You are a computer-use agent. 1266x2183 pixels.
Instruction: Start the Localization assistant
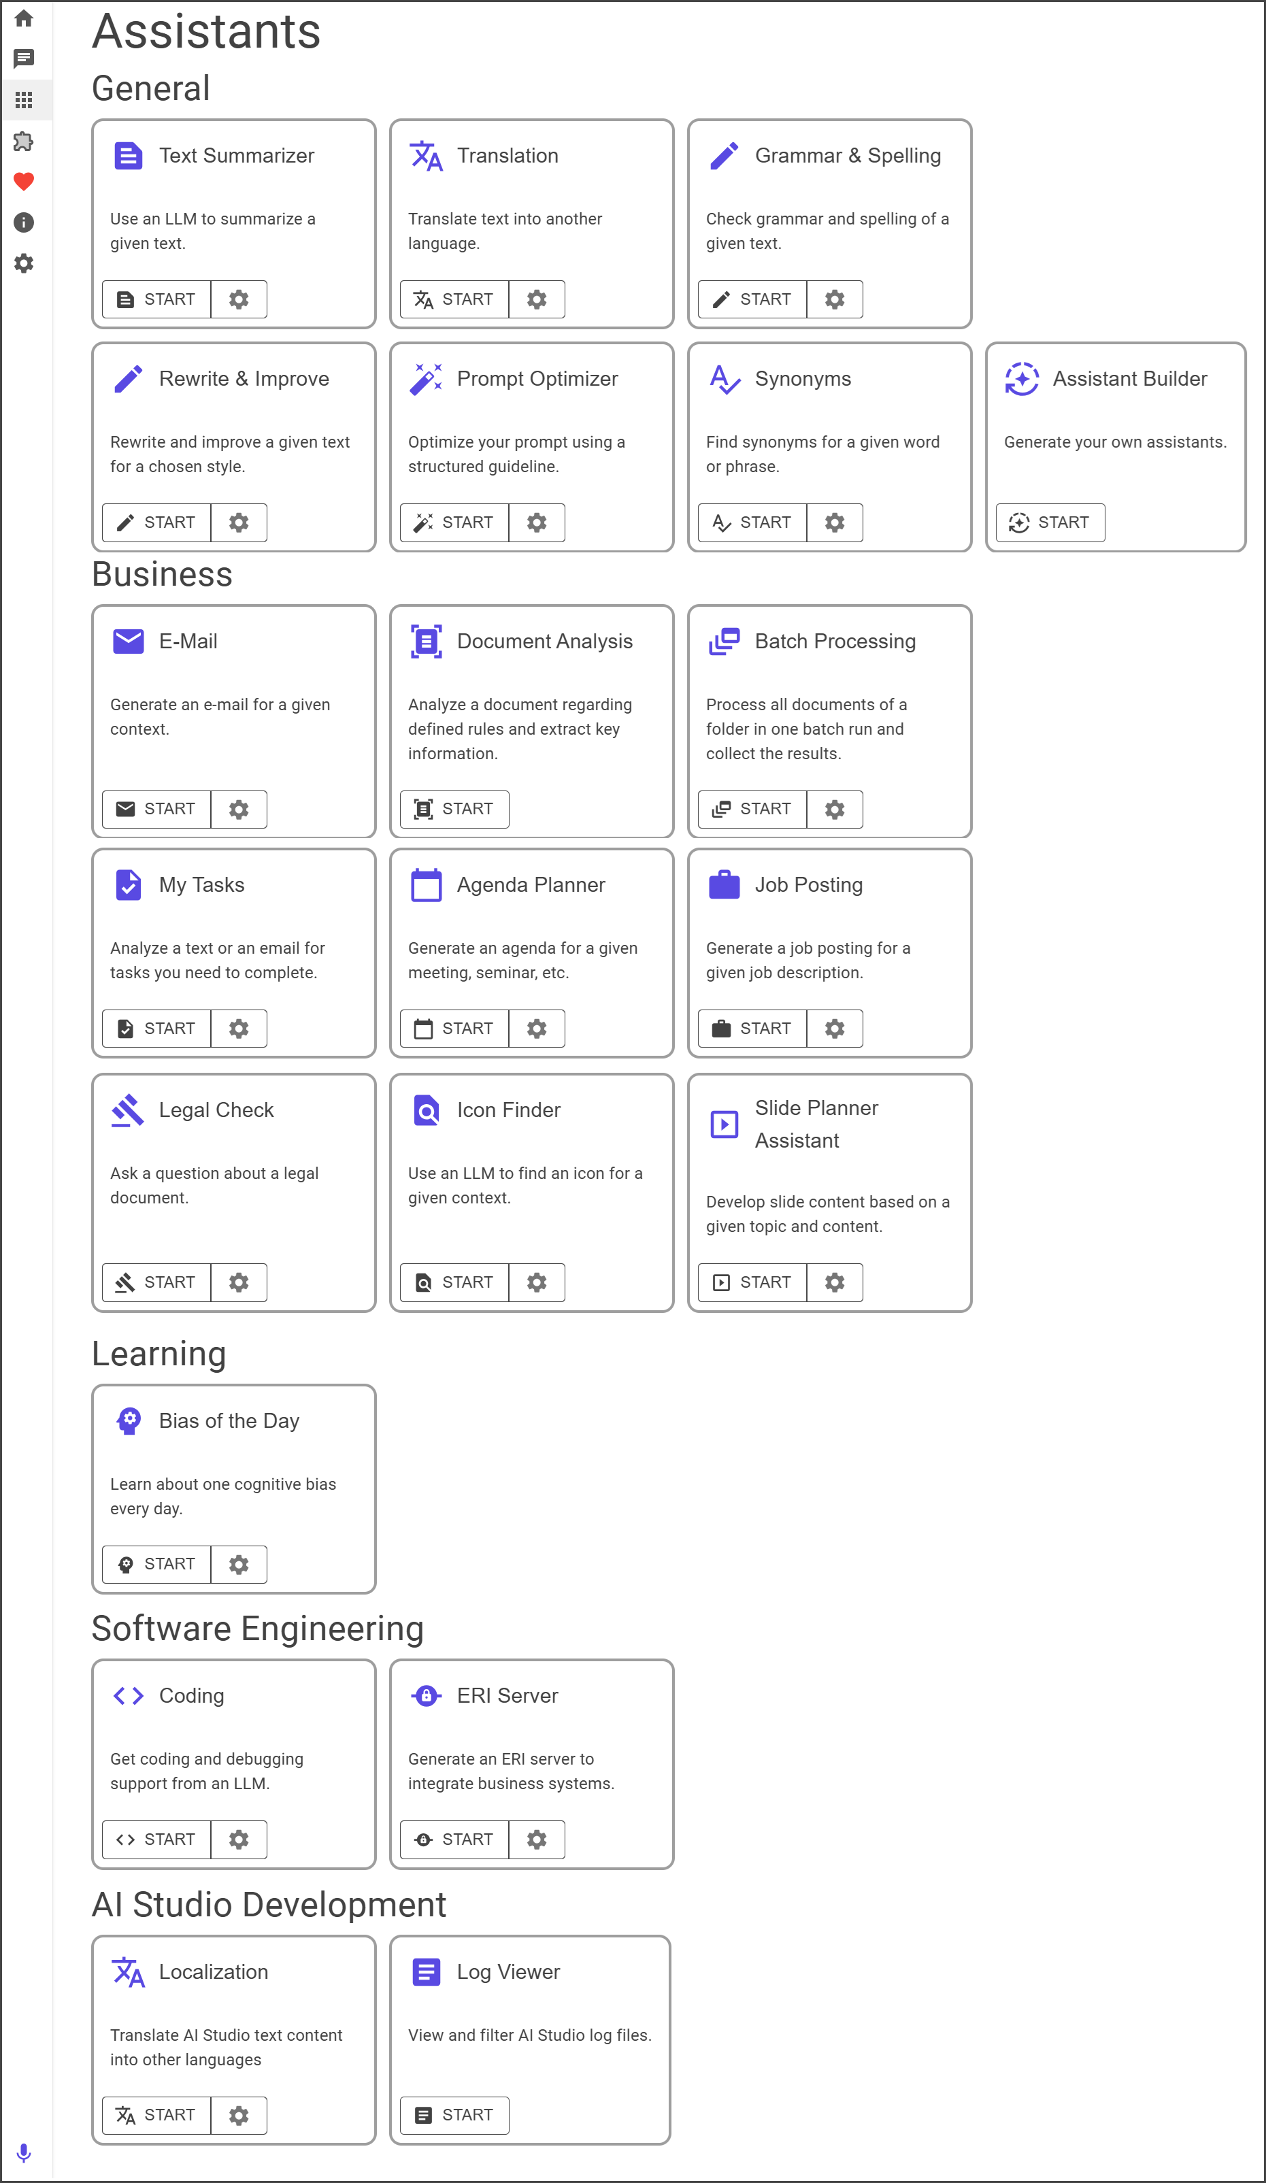click(x=157, y=2116)
